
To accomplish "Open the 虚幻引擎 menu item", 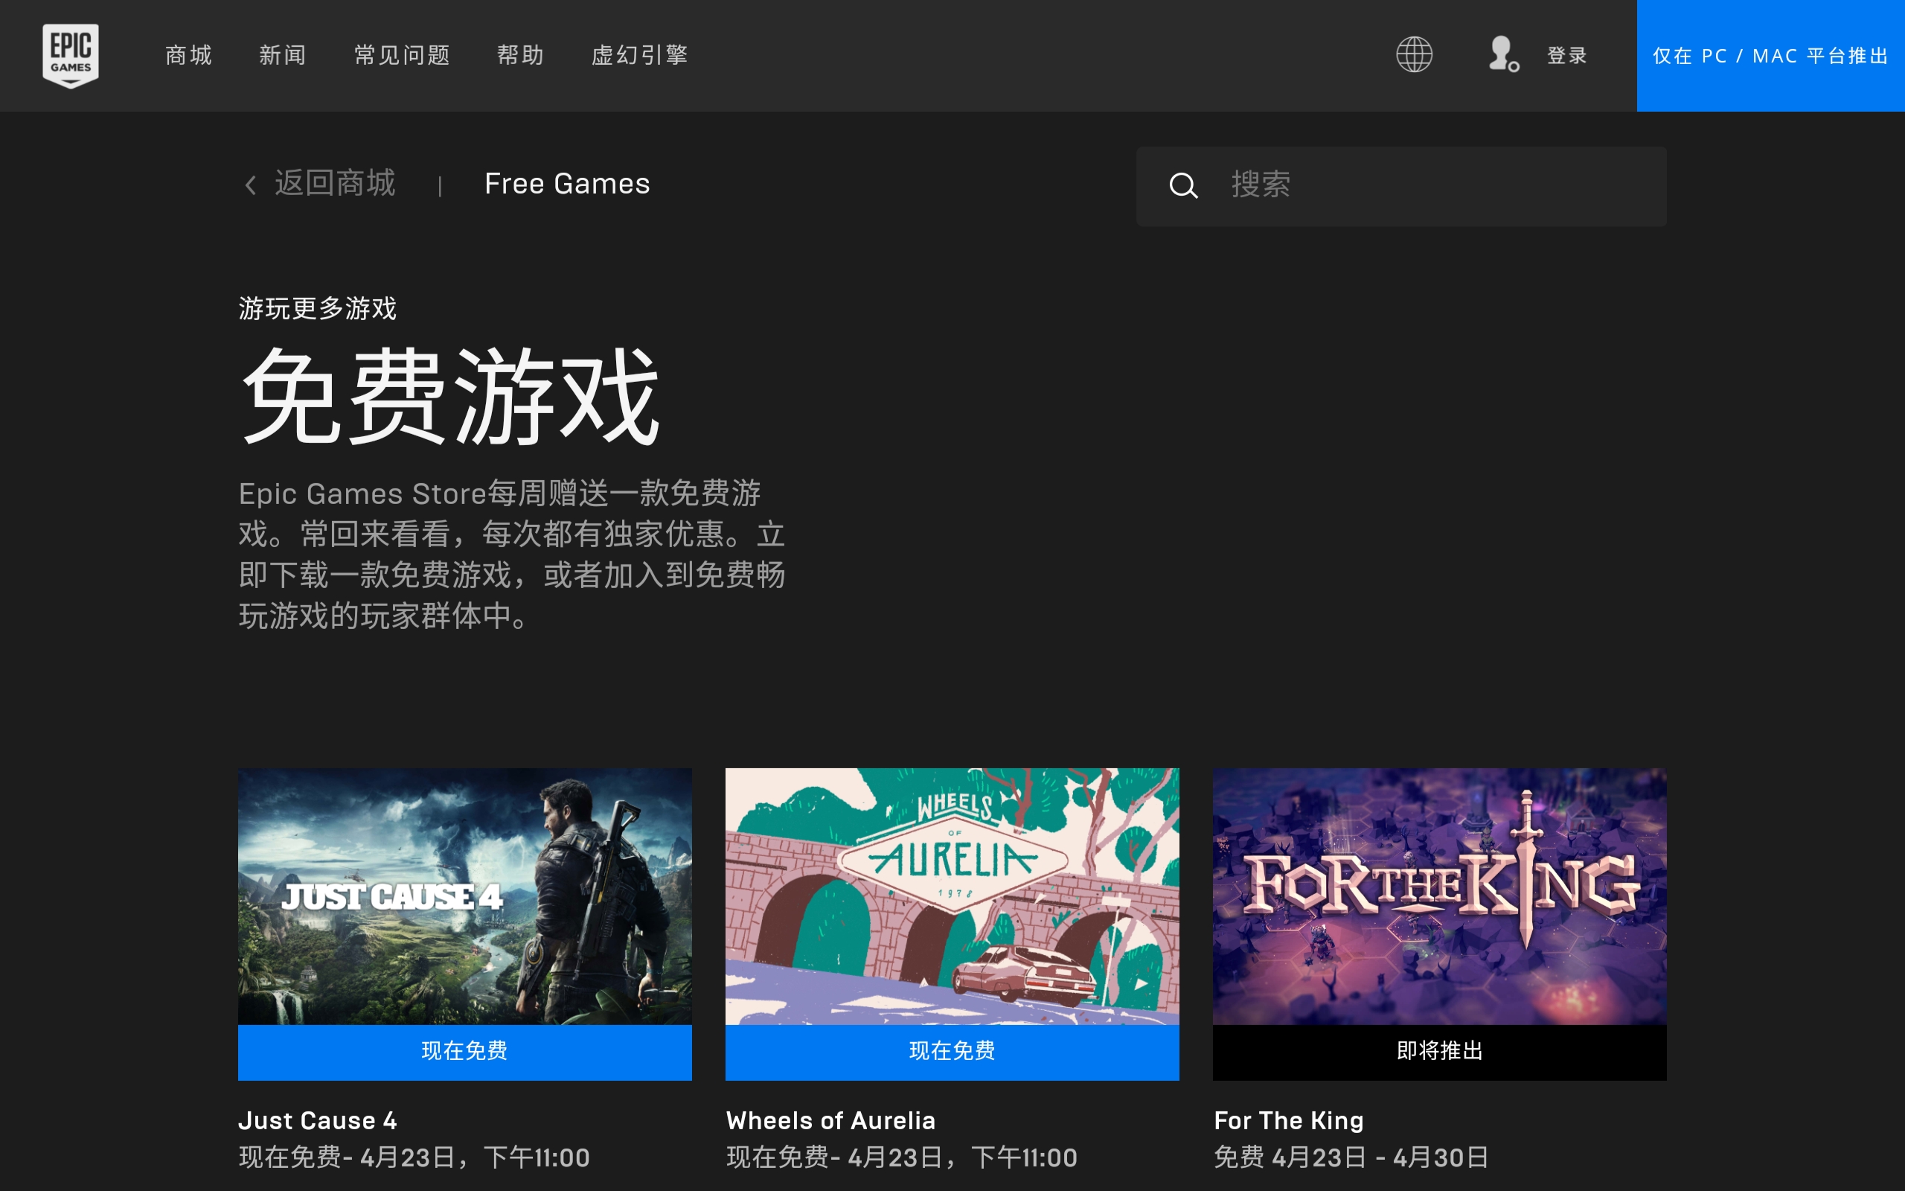I will [x=640, y=55].
